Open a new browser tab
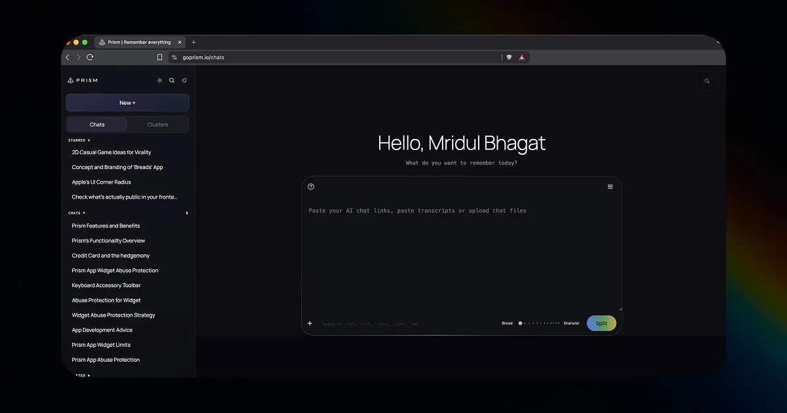The image size is (787, 413). click(x=193, y=42)
